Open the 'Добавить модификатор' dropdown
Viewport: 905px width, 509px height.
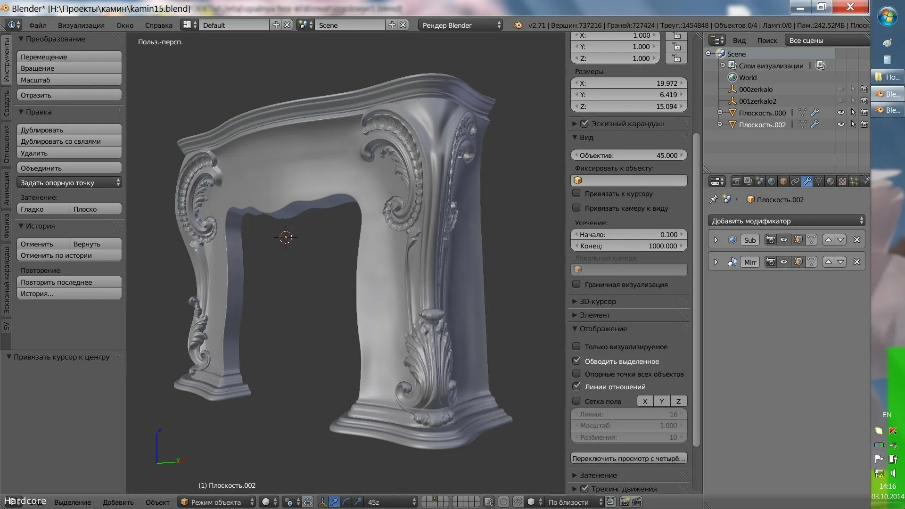[x=787, y=221]
